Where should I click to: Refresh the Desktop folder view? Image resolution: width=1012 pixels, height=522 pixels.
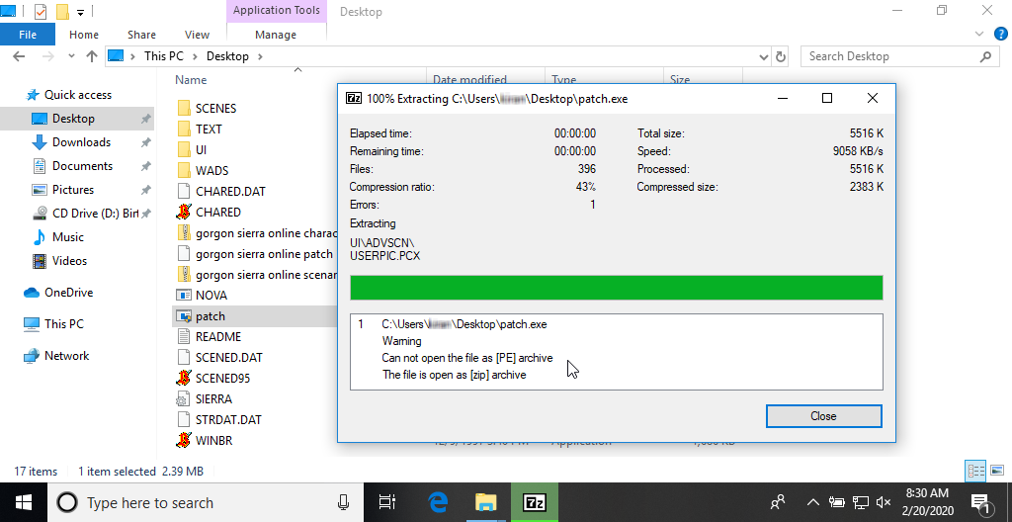coord(781,56)
